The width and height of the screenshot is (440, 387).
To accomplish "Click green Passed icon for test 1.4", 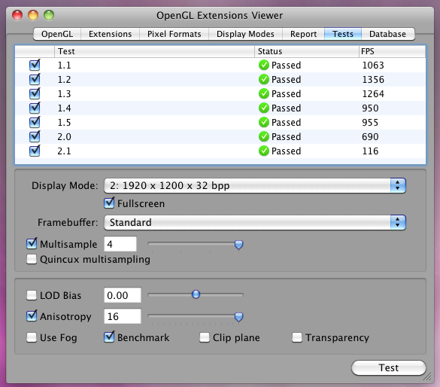I will (264, 108).
